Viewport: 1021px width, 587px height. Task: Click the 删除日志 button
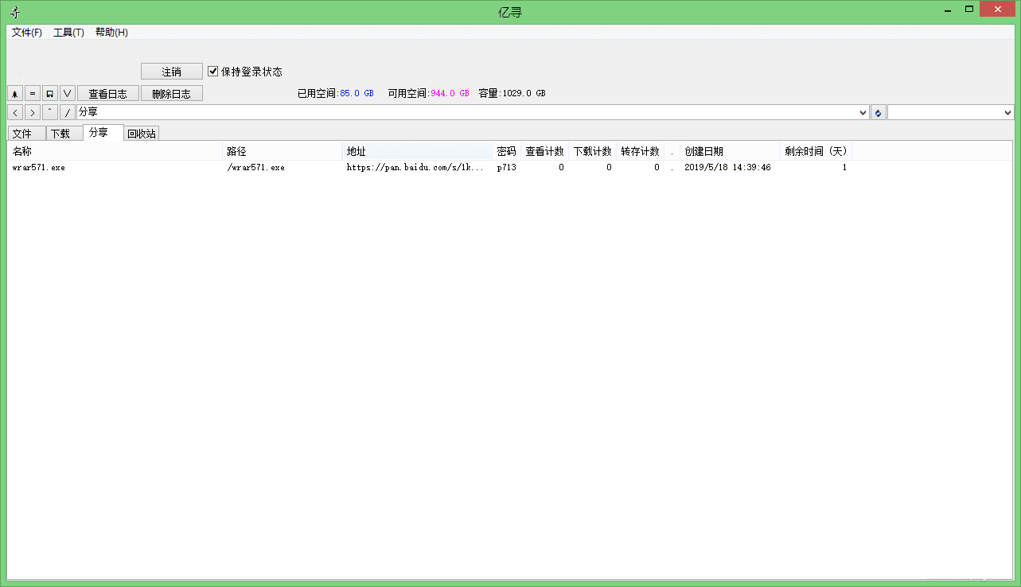click(x=172, y=94)
